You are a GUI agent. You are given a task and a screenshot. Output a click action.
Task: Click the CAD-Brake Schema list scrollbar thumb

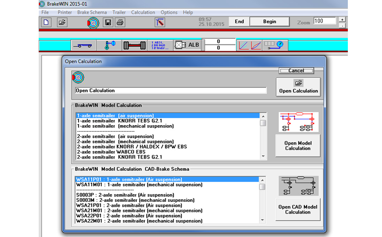point(262,187)
